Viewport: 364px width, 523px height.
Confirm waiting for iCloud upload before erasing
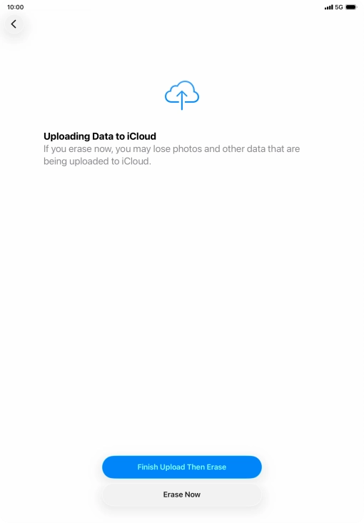coord(182,467)
